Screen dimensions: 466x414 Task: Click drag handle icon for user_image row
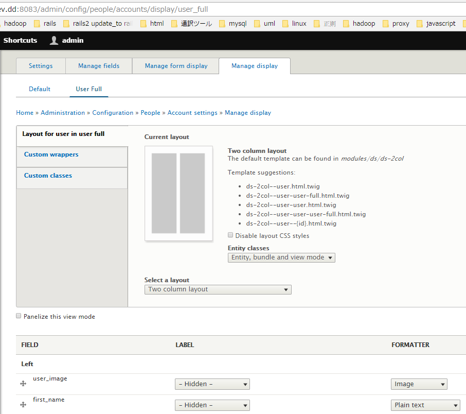23,384
